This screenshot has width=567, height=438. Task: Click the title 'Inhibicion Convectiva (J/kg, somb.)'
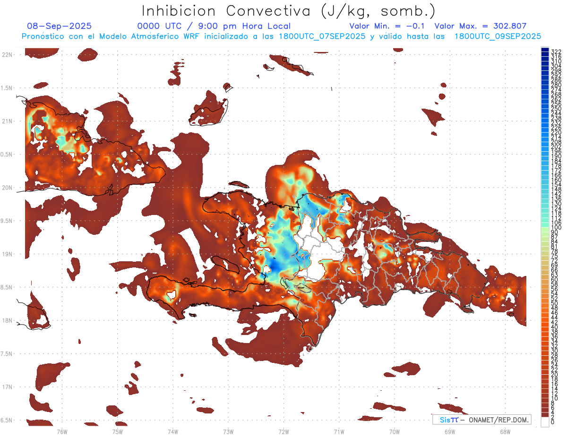tap(289, 11)
